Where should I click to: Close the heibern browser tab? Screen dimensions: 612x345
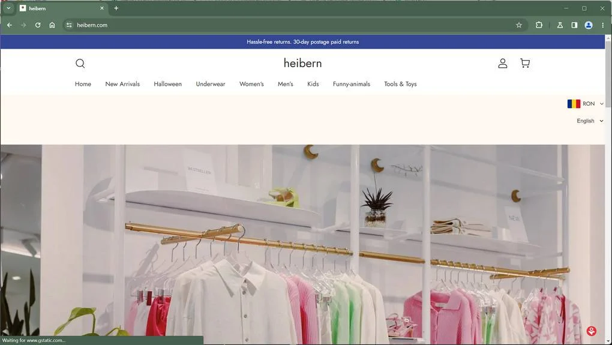click(102, 8)
